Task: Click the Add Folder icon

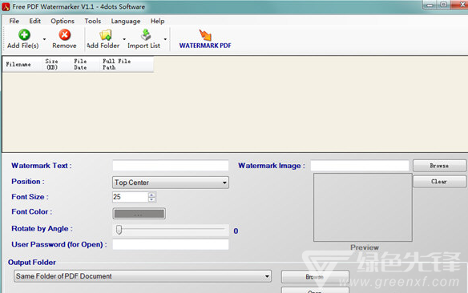Action: coord(105,35)
